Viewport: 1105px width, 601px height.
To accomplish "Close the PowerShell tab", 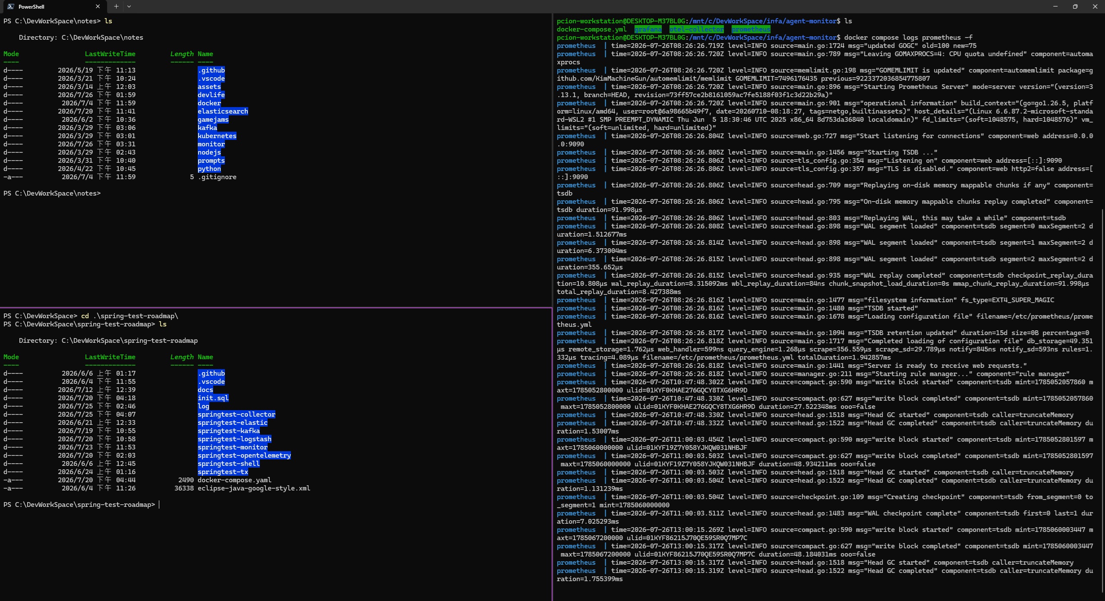I will pos(98,6).
